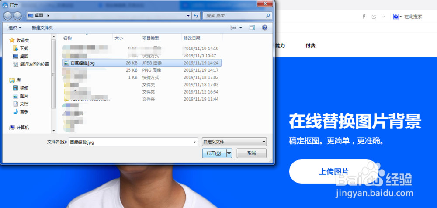Click the search magnifier icon in dialog

267,16
